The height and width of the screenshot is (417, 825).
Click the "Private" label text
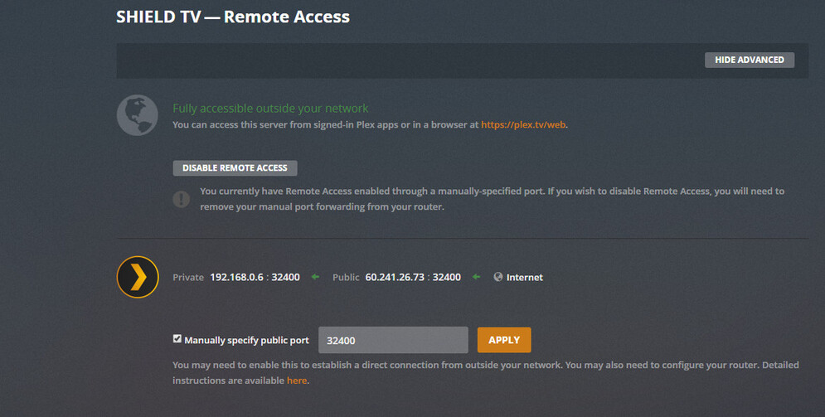click(x=188, y=277)
